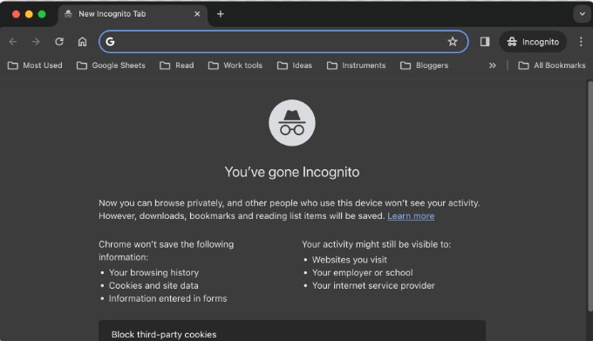Open Chrome three-dot menu
The height and width of the screenshot is (341, 593).
pyautogui.click(x=581, y=42)
